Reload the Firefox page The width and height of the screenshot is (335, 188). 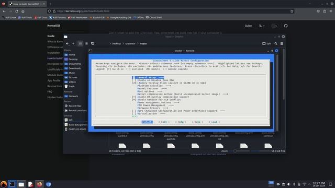coord(17,11)
